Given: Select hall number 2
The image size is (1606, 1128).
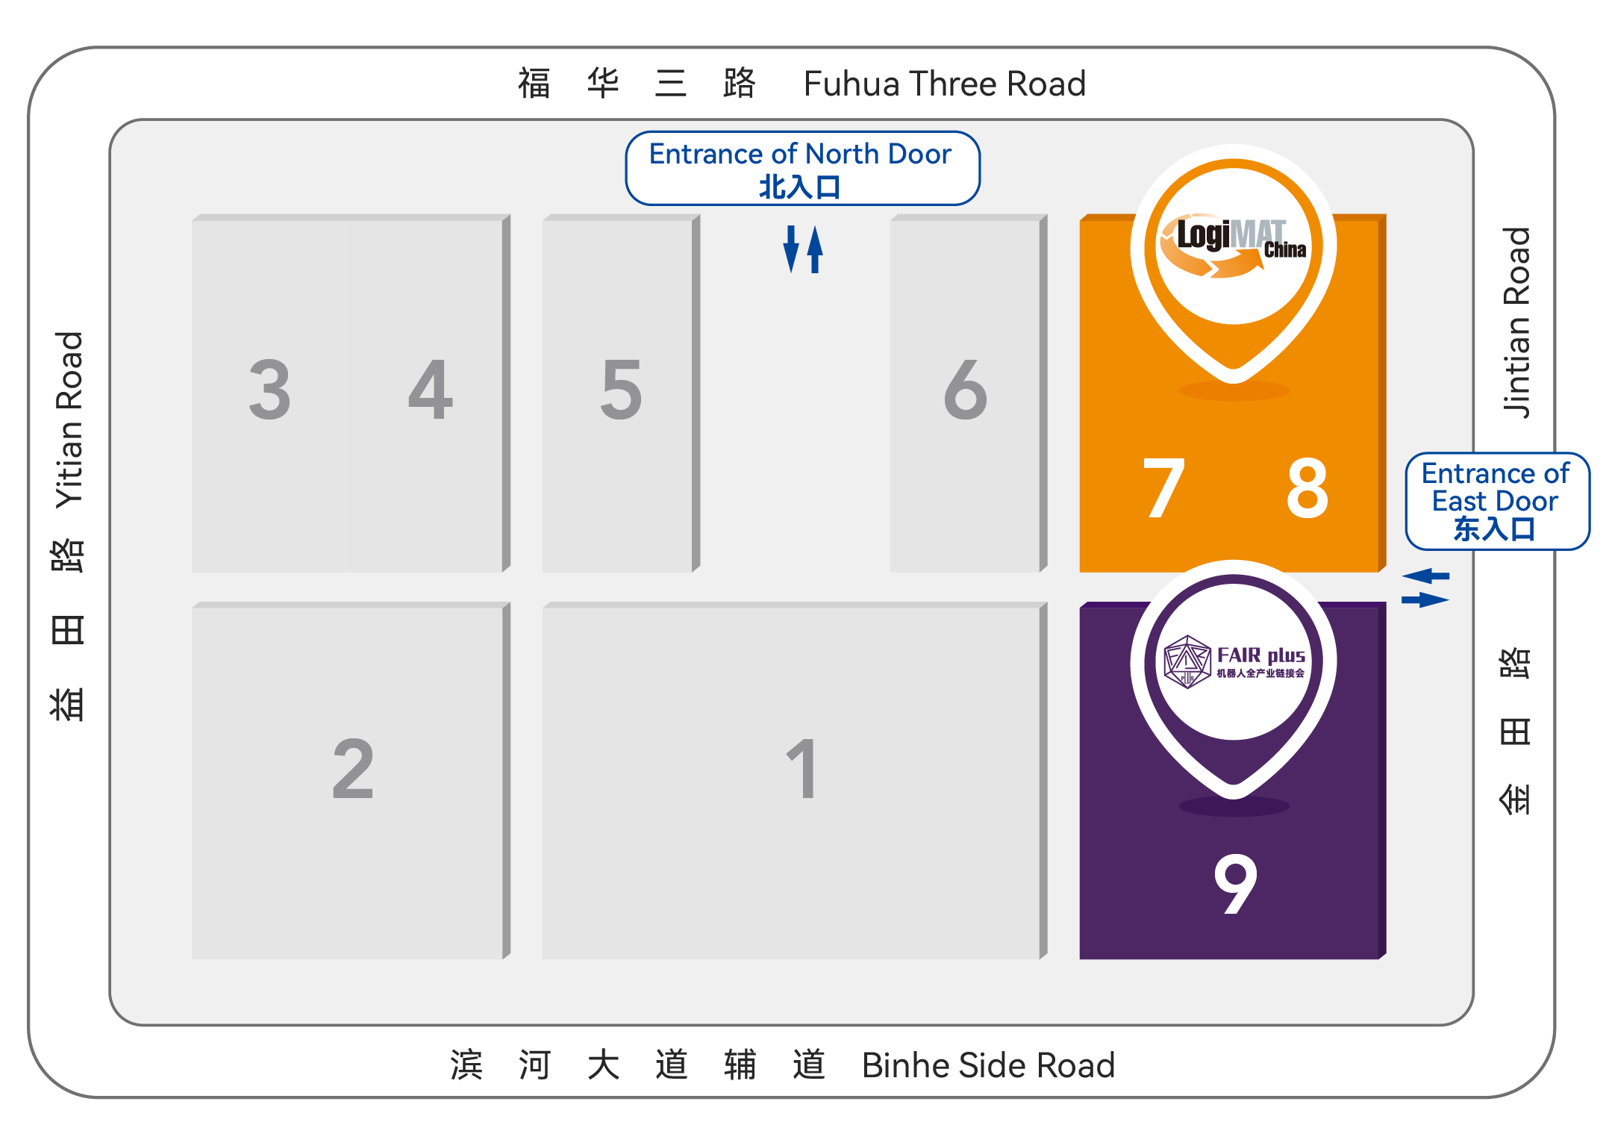Looking at the screenshot, I should (352, 769).
